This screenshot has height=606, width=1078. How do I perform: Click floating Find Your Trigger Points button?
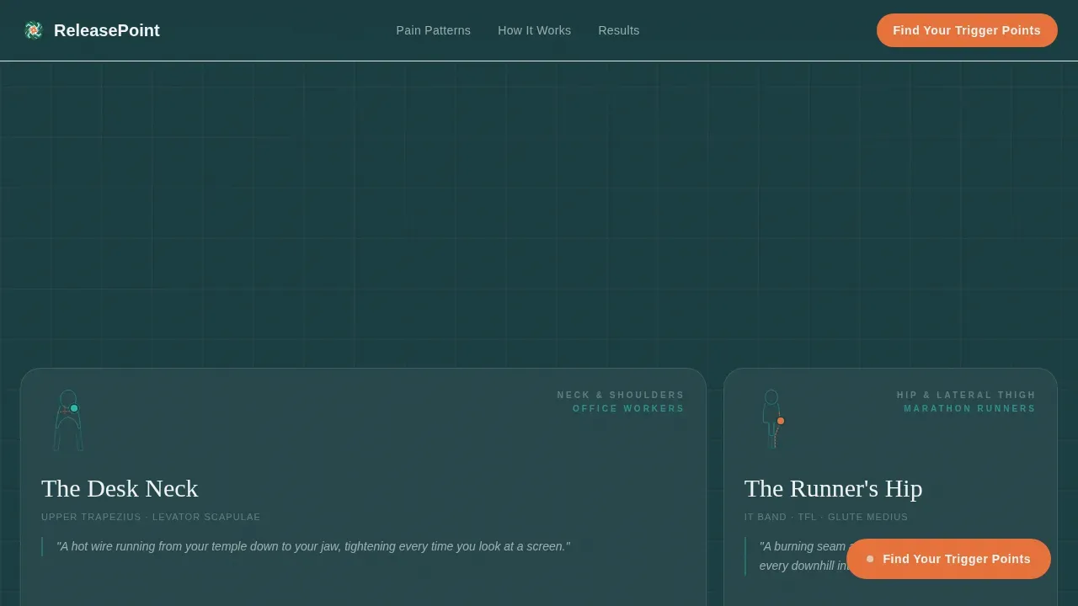(948, 559)
